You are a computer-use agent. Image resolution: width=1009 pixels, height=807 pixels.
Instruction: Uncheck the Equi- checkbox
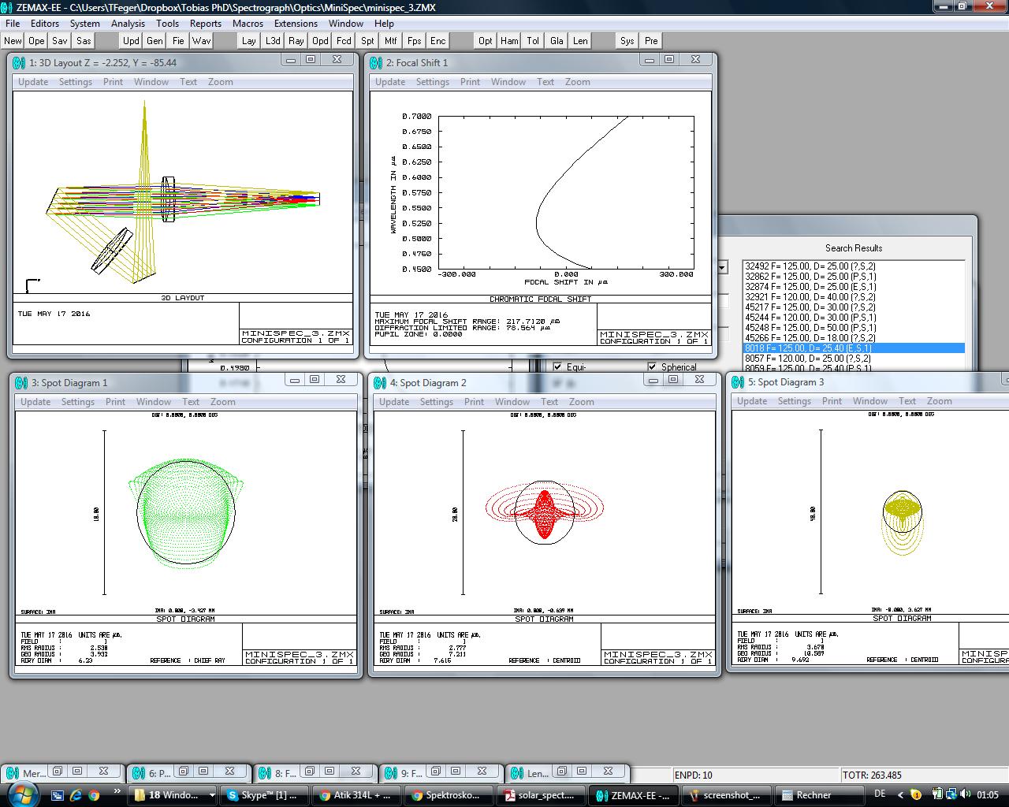click(557, 366)
